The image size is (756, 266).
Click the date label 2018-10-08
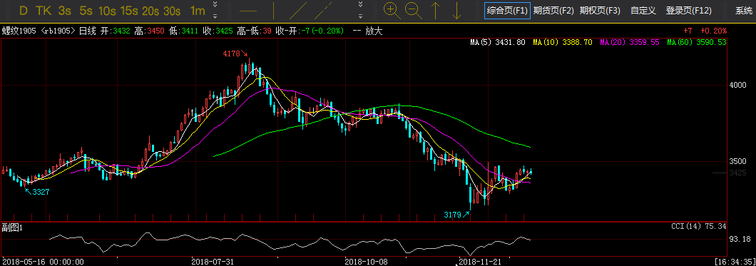click(366, 262)
